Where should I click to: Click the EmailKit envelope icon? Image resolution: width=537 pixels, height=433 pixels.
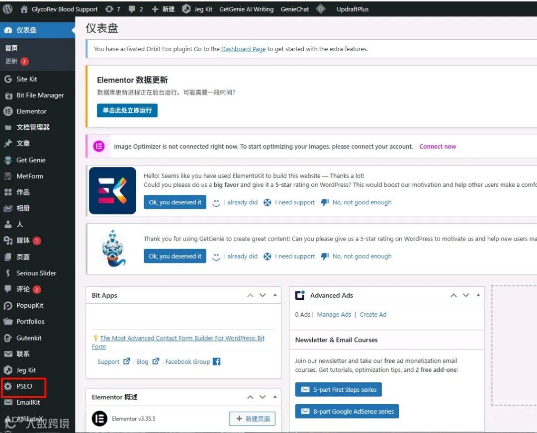point(8,402)
